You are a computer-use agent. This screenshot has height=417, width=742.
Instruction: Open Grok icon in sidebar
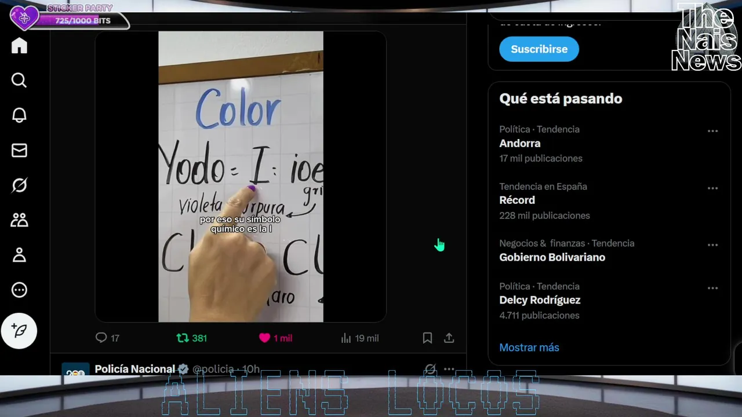click(x=19, y=185)
